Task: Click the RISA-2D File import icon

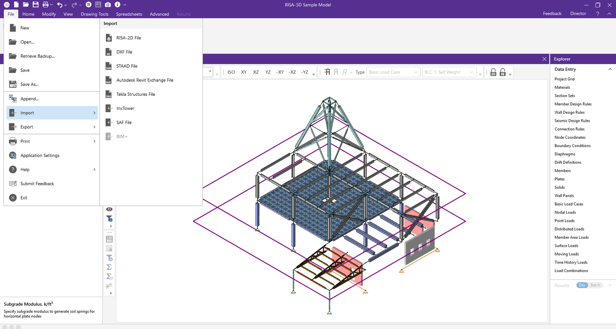Action: pyautogui.click(x=109, y=38)
